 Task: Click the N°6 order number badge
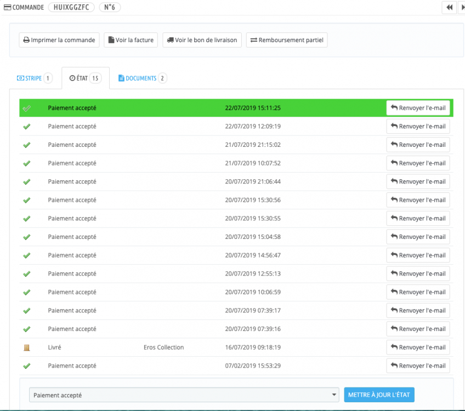click(x=110, y=7)
